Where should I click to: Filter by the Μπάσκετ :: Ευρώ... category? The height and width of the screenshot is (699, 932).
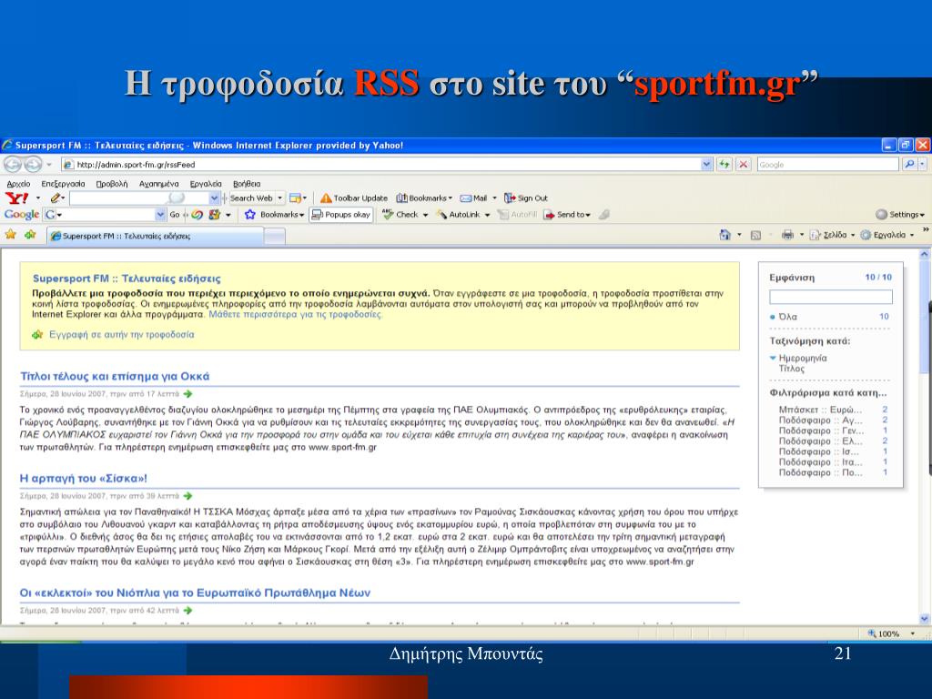pos(820,410)
